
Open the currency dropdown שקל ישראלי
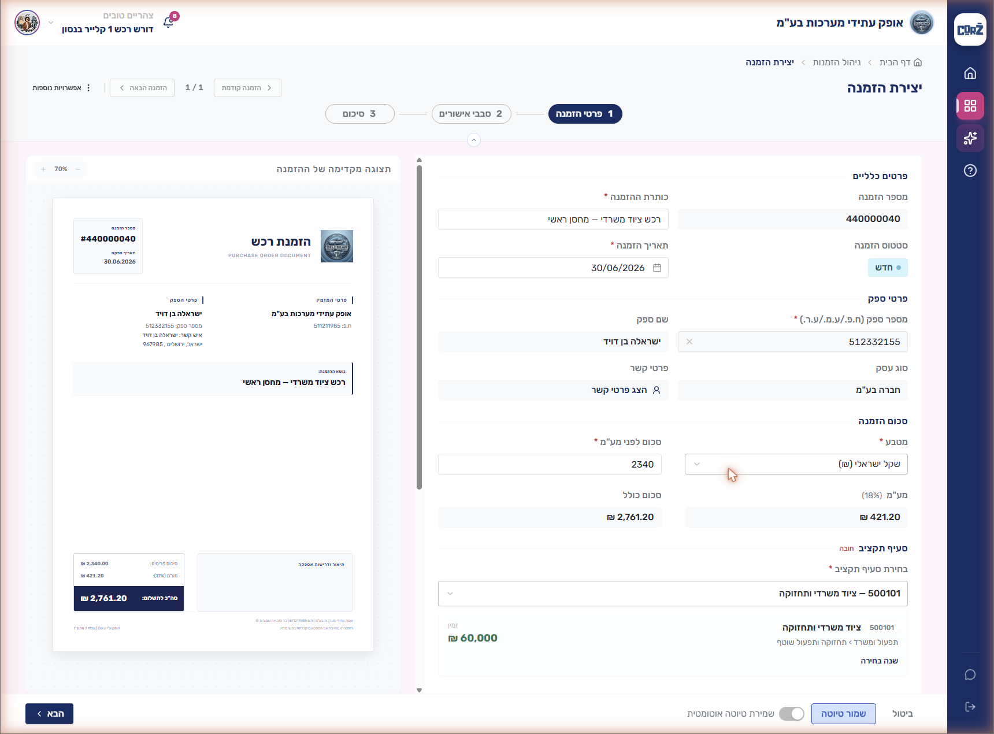pyautogui.click(x=796, y=464)
